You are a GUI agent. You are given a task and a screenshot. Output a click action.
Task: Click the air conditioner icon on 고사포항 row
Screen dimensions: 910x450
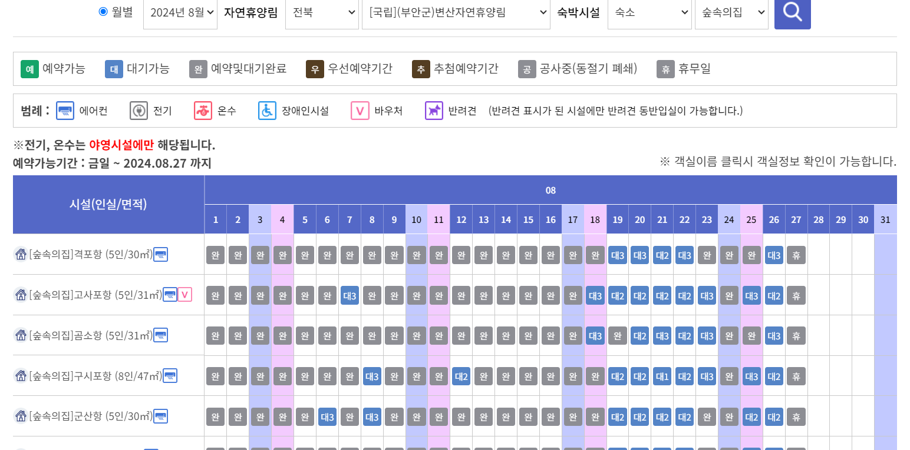170,295
